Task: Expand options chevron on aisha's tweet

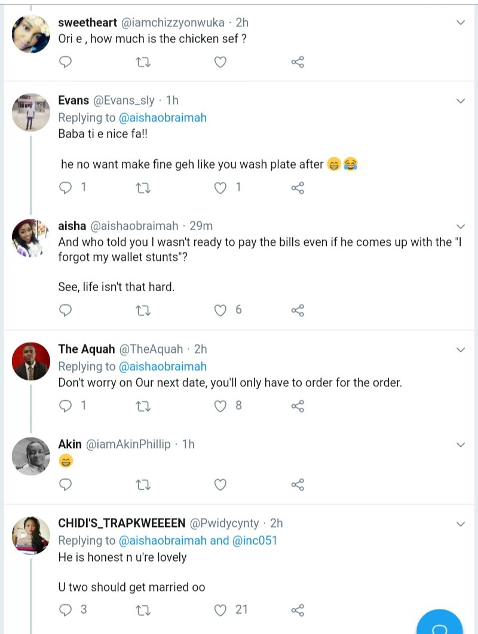Action: [x=461, y=226]
